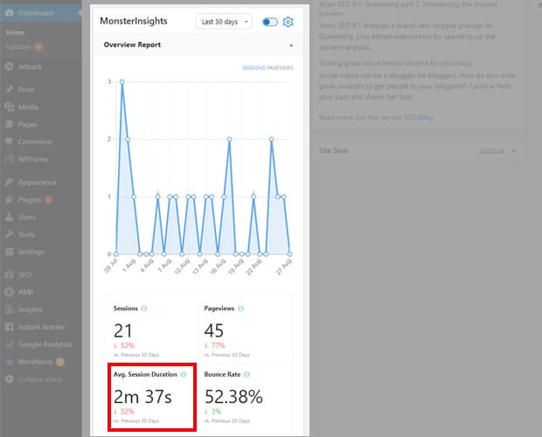Viewport: 542px width, 437px height.
Task: Click Configure link in Site Stats
Action: tap(491, 150)
